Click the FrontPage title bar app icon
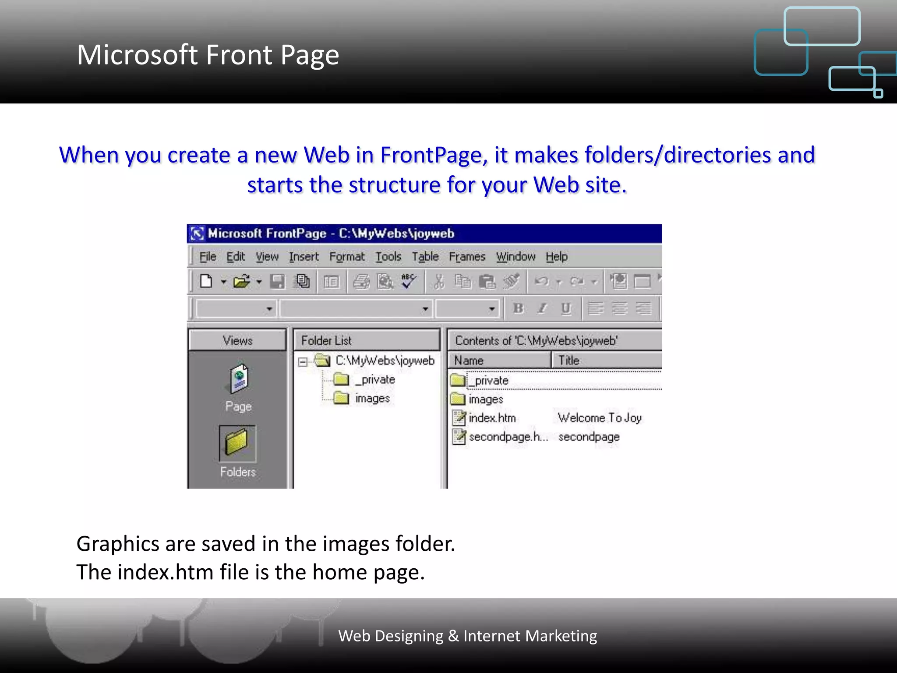 (x=197, y=234)
